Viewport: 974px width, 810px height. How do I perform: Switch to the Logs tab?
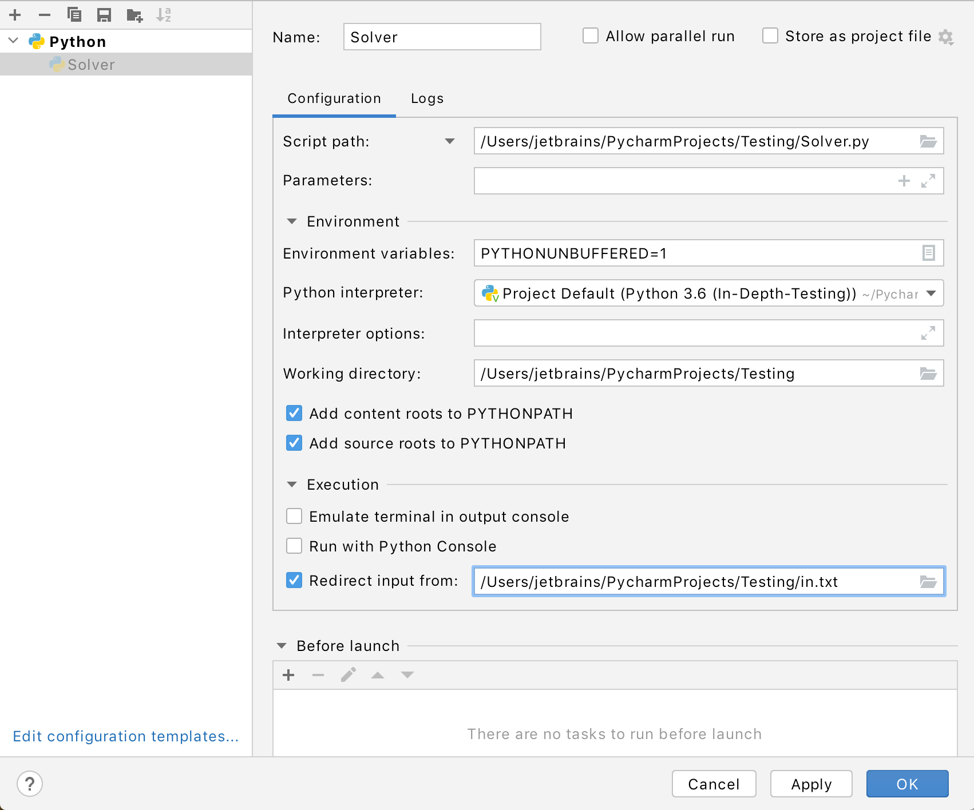426,98
